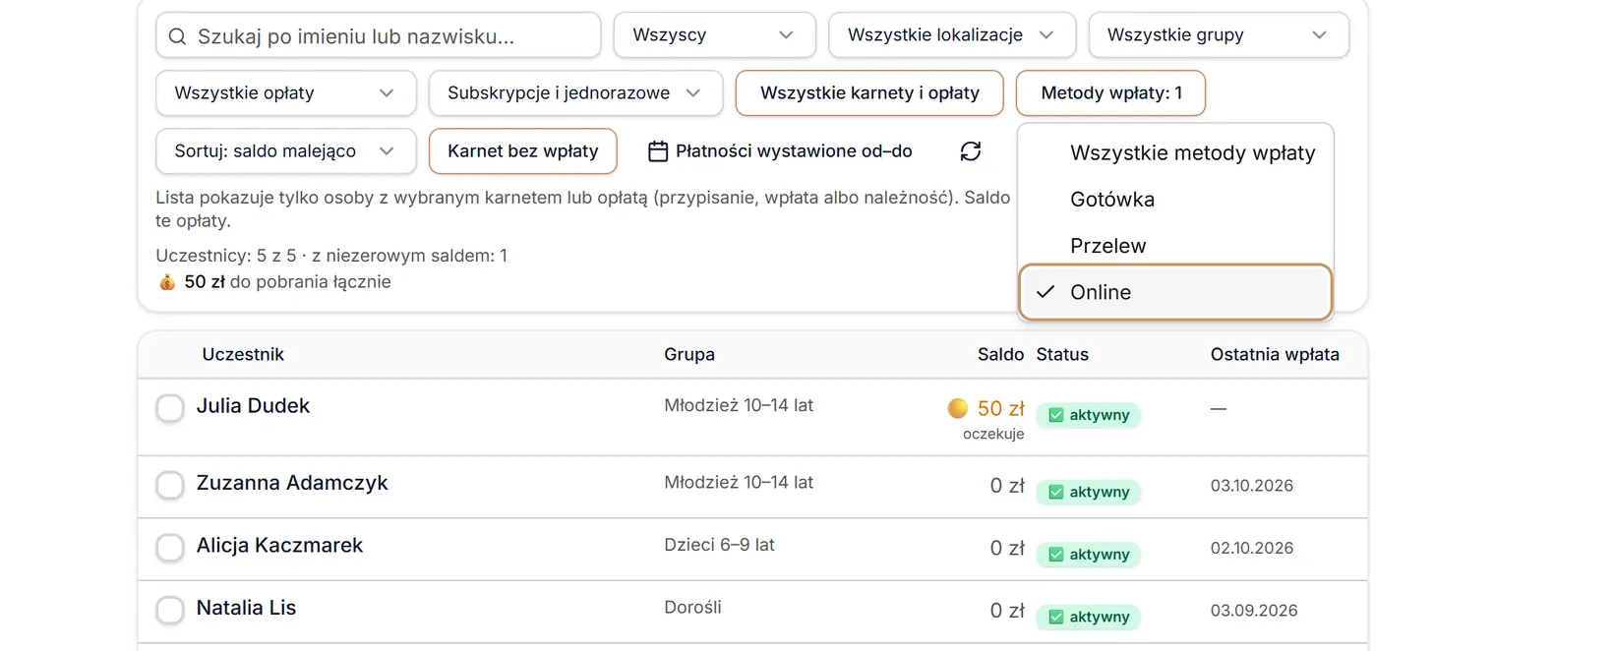Tick the checkbox for Alicja Kaczmarek
The height and width of the screenshot is (651, 1613).
tap(170, 548)
